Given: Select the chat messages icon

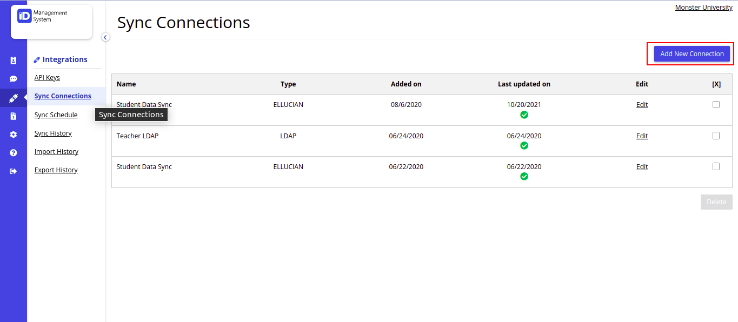Looking at the screenshot, I should pos(14,78).
